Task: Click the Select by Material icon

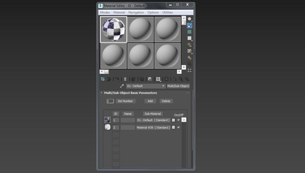Action: click(x=189, y=64)
